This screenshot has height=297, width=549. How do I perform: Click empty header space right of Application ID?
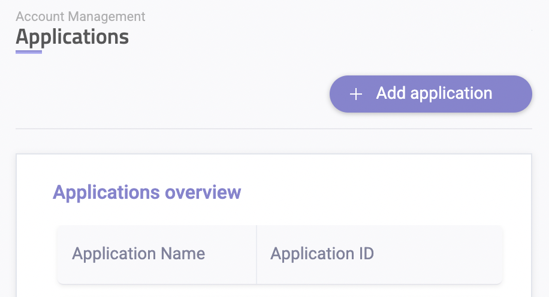click(x=444, y=254)
